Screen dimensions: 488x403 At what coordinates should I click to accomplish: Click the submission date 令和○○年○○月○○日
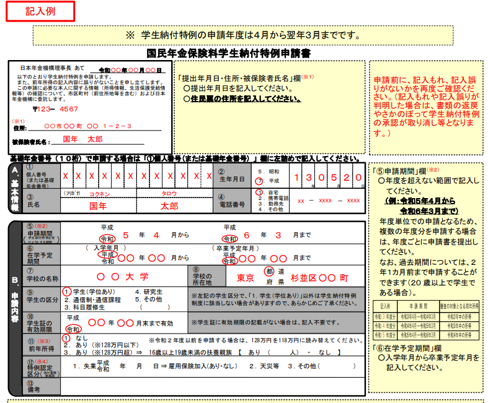point(130,70)
